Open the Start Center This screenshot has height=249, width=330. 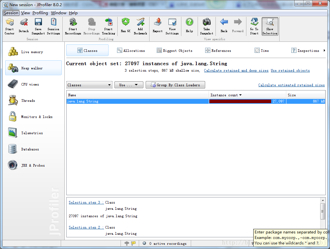click(x=10, y=27)
